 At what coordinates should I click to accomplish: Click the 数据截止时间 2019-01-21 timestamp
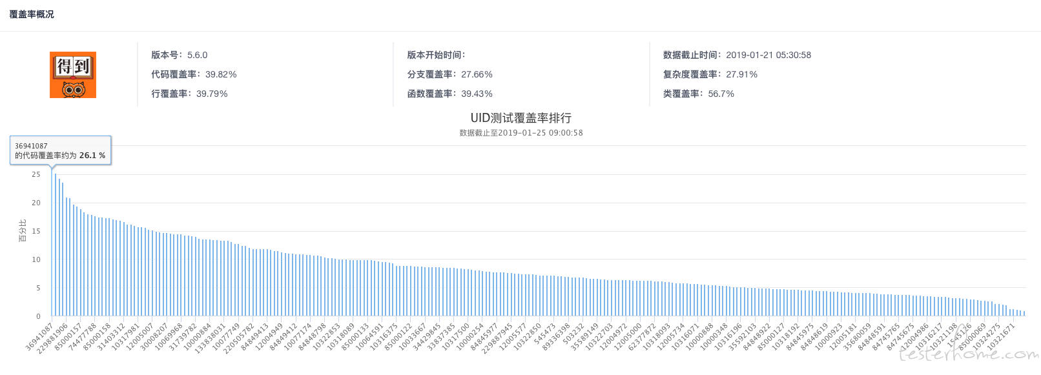click(768, 55)
